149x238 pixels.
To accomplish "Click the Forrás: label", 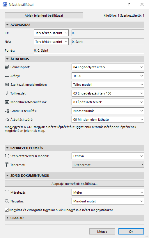I will (x=10, y=50).
